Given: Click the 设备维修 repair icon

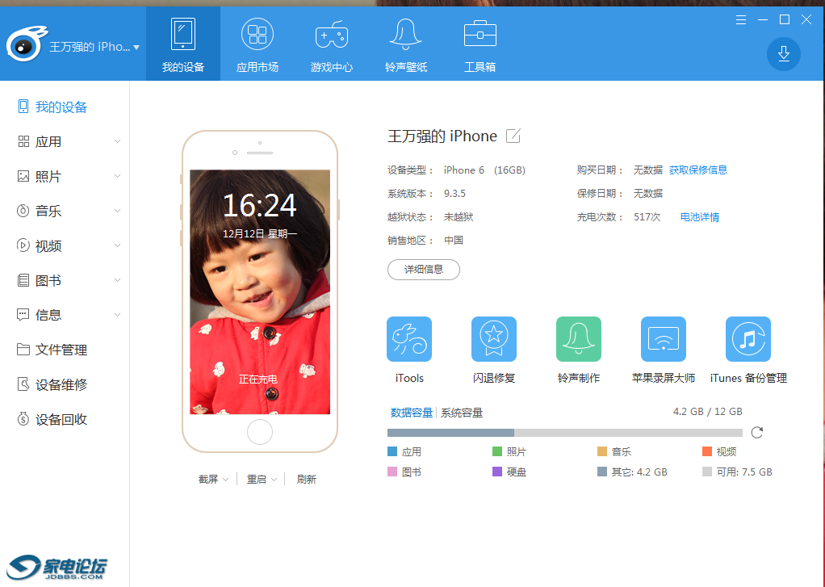Looking at the screenshot, I should [x=23, y=384].
